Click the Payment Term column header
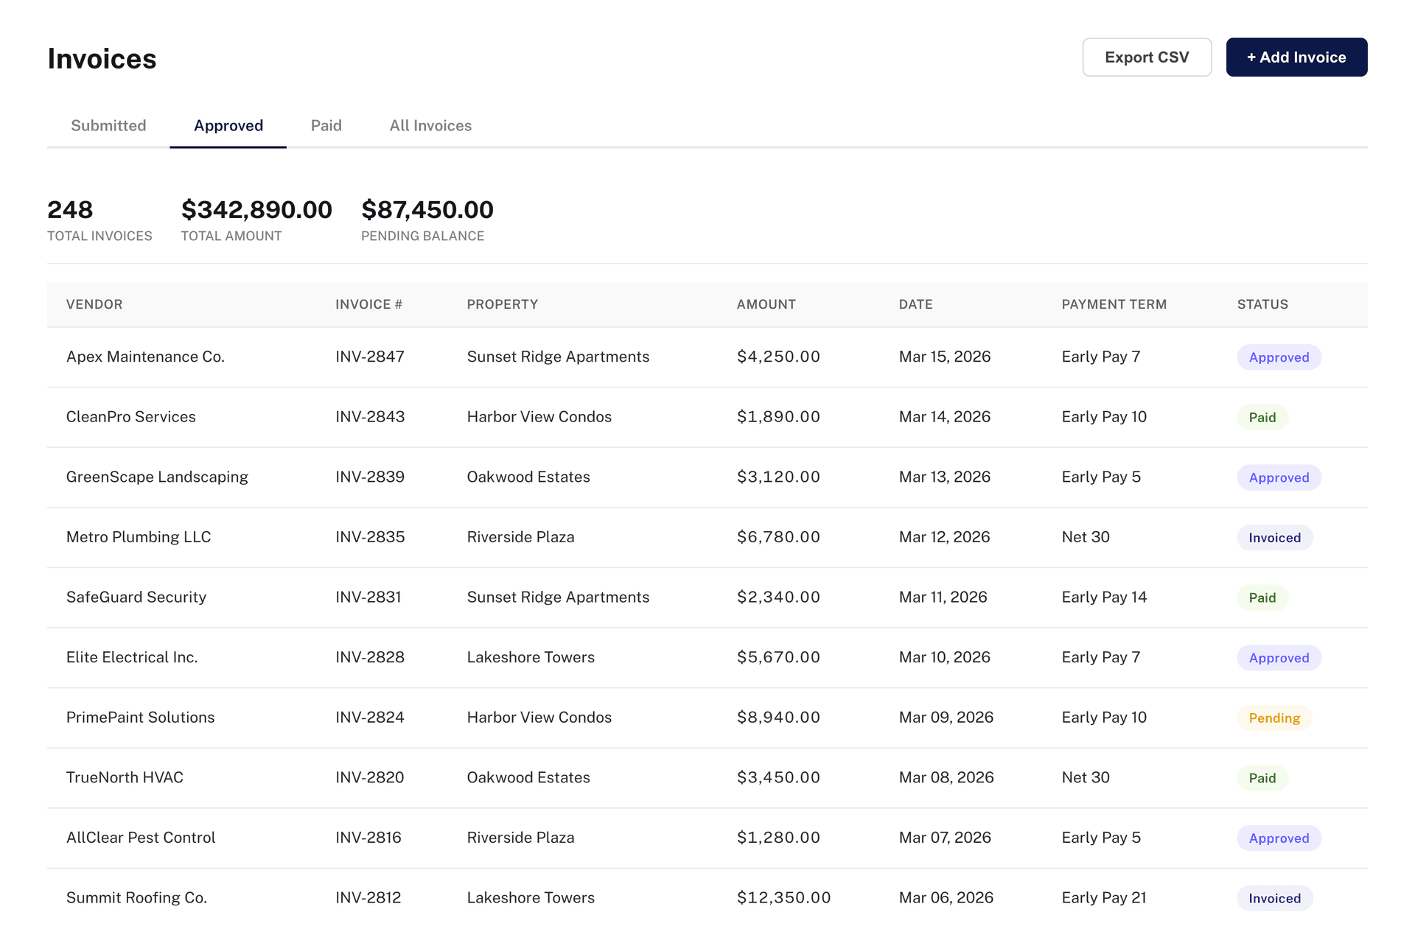Screen dimensions: 1415x943 (1114, 304)
